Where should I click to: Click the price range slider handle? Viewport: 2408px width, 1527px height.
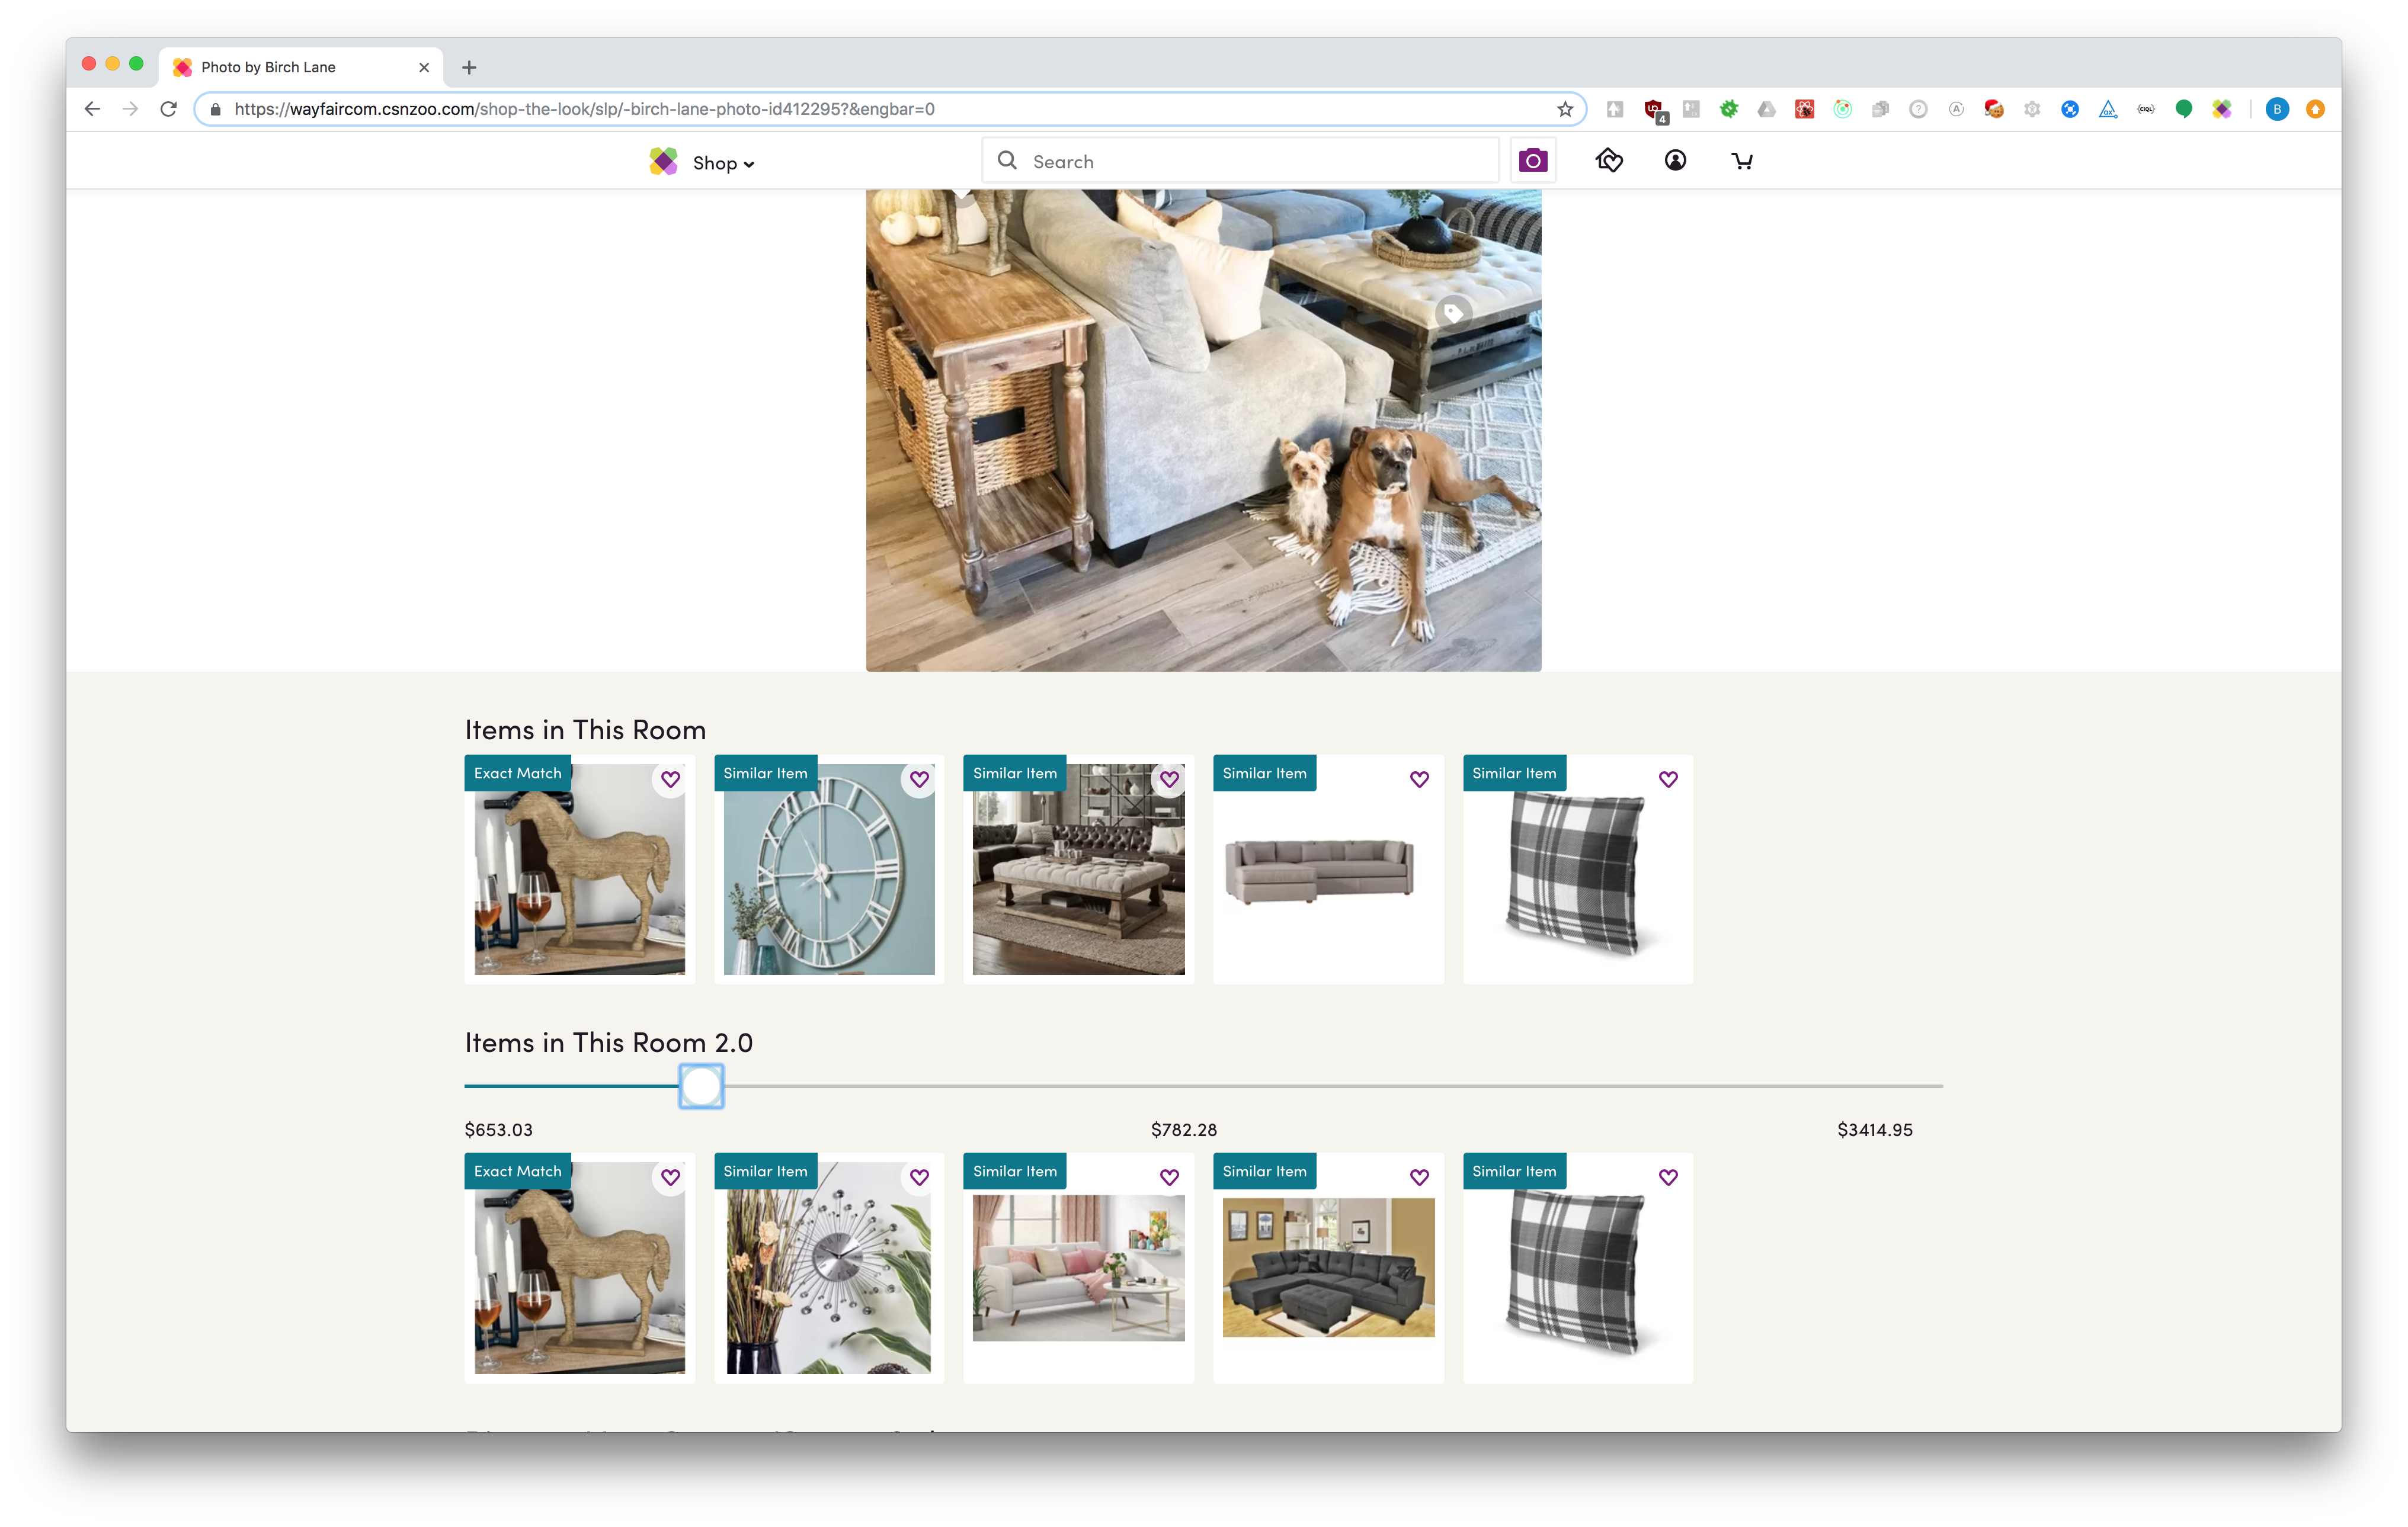point(701,1085)
